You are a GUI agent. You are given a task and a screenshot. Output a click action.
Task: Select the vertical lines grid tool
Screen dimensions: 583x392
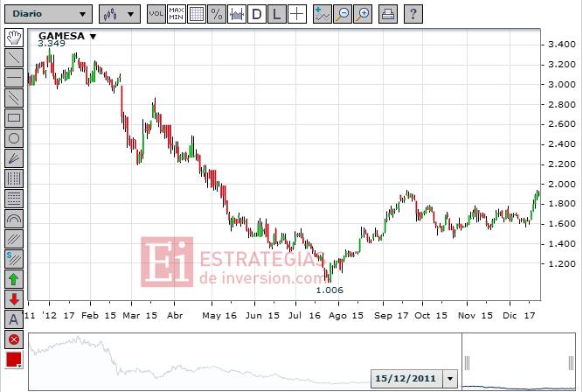click(x=14, y=178)
